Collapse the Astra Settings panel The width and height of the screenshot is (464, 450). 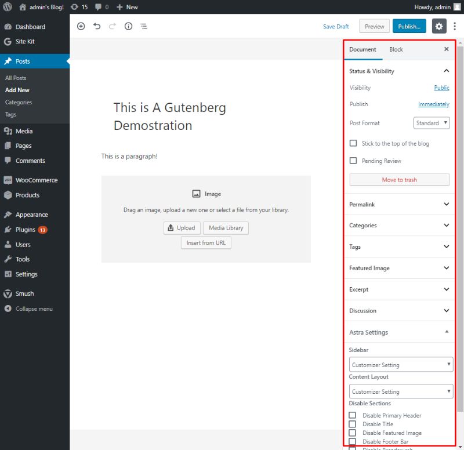point(399,332)
